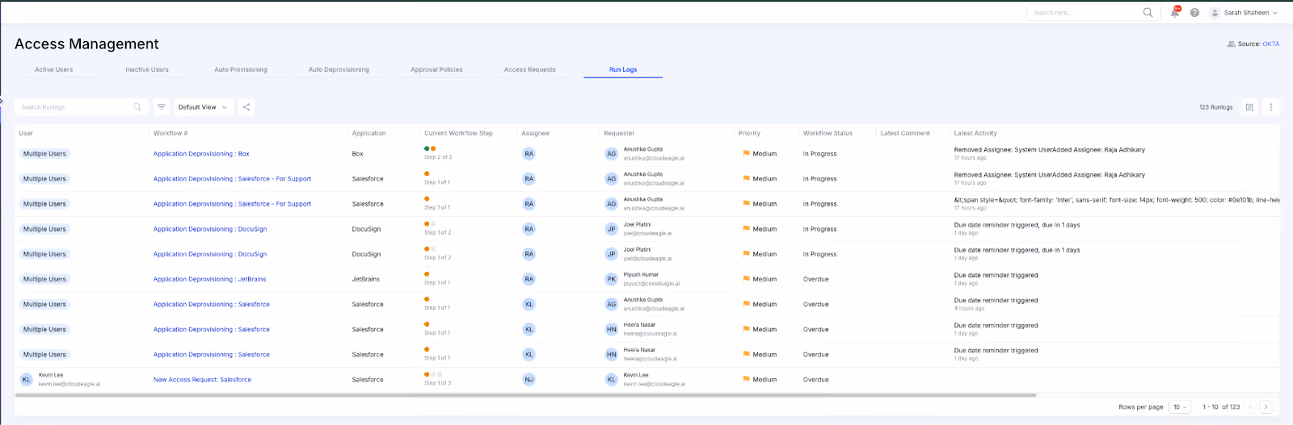1293x425 pixels.
Task: Click the OKTA source link
Action: point(1271,44)
